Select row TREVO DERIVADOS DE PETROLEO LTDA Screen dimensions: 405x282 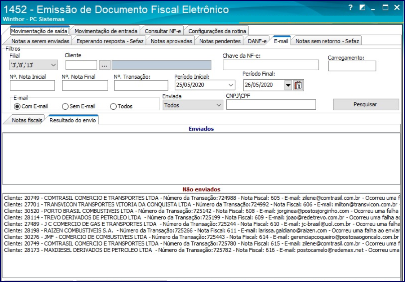[x=201, y=217]
